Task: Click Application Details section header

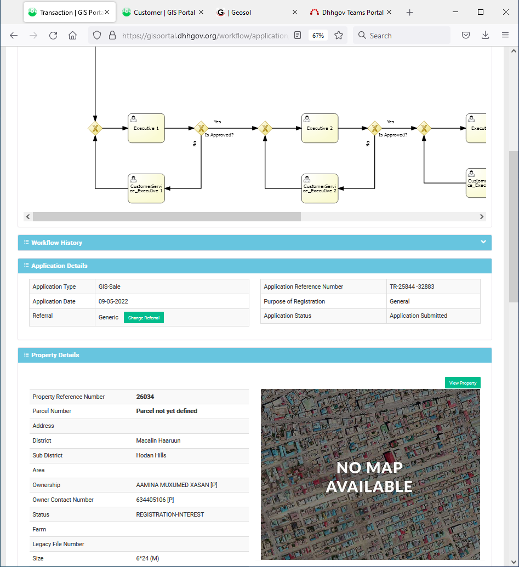Action: coord(255,266)
